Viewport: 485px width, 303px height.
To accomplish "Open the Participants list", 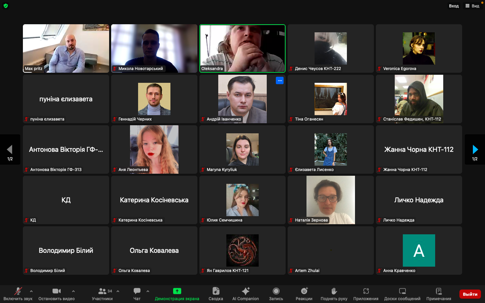I will [102, 292].
